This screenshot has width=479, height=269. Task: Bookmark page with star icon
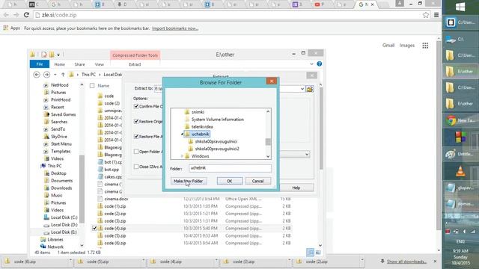click(426, 15)
